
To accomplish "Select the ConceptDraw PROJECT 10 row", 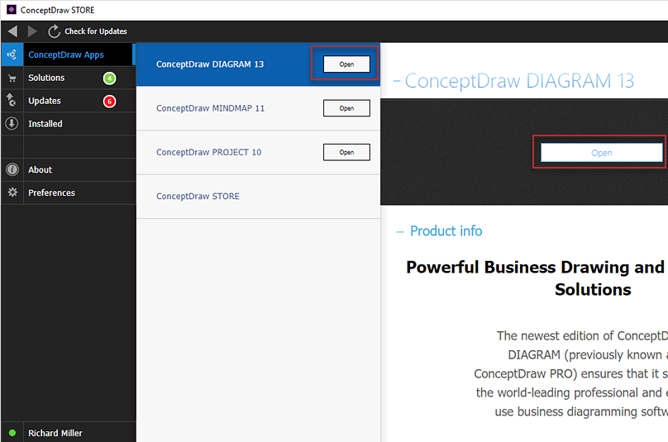I will (x=258, y=152).
